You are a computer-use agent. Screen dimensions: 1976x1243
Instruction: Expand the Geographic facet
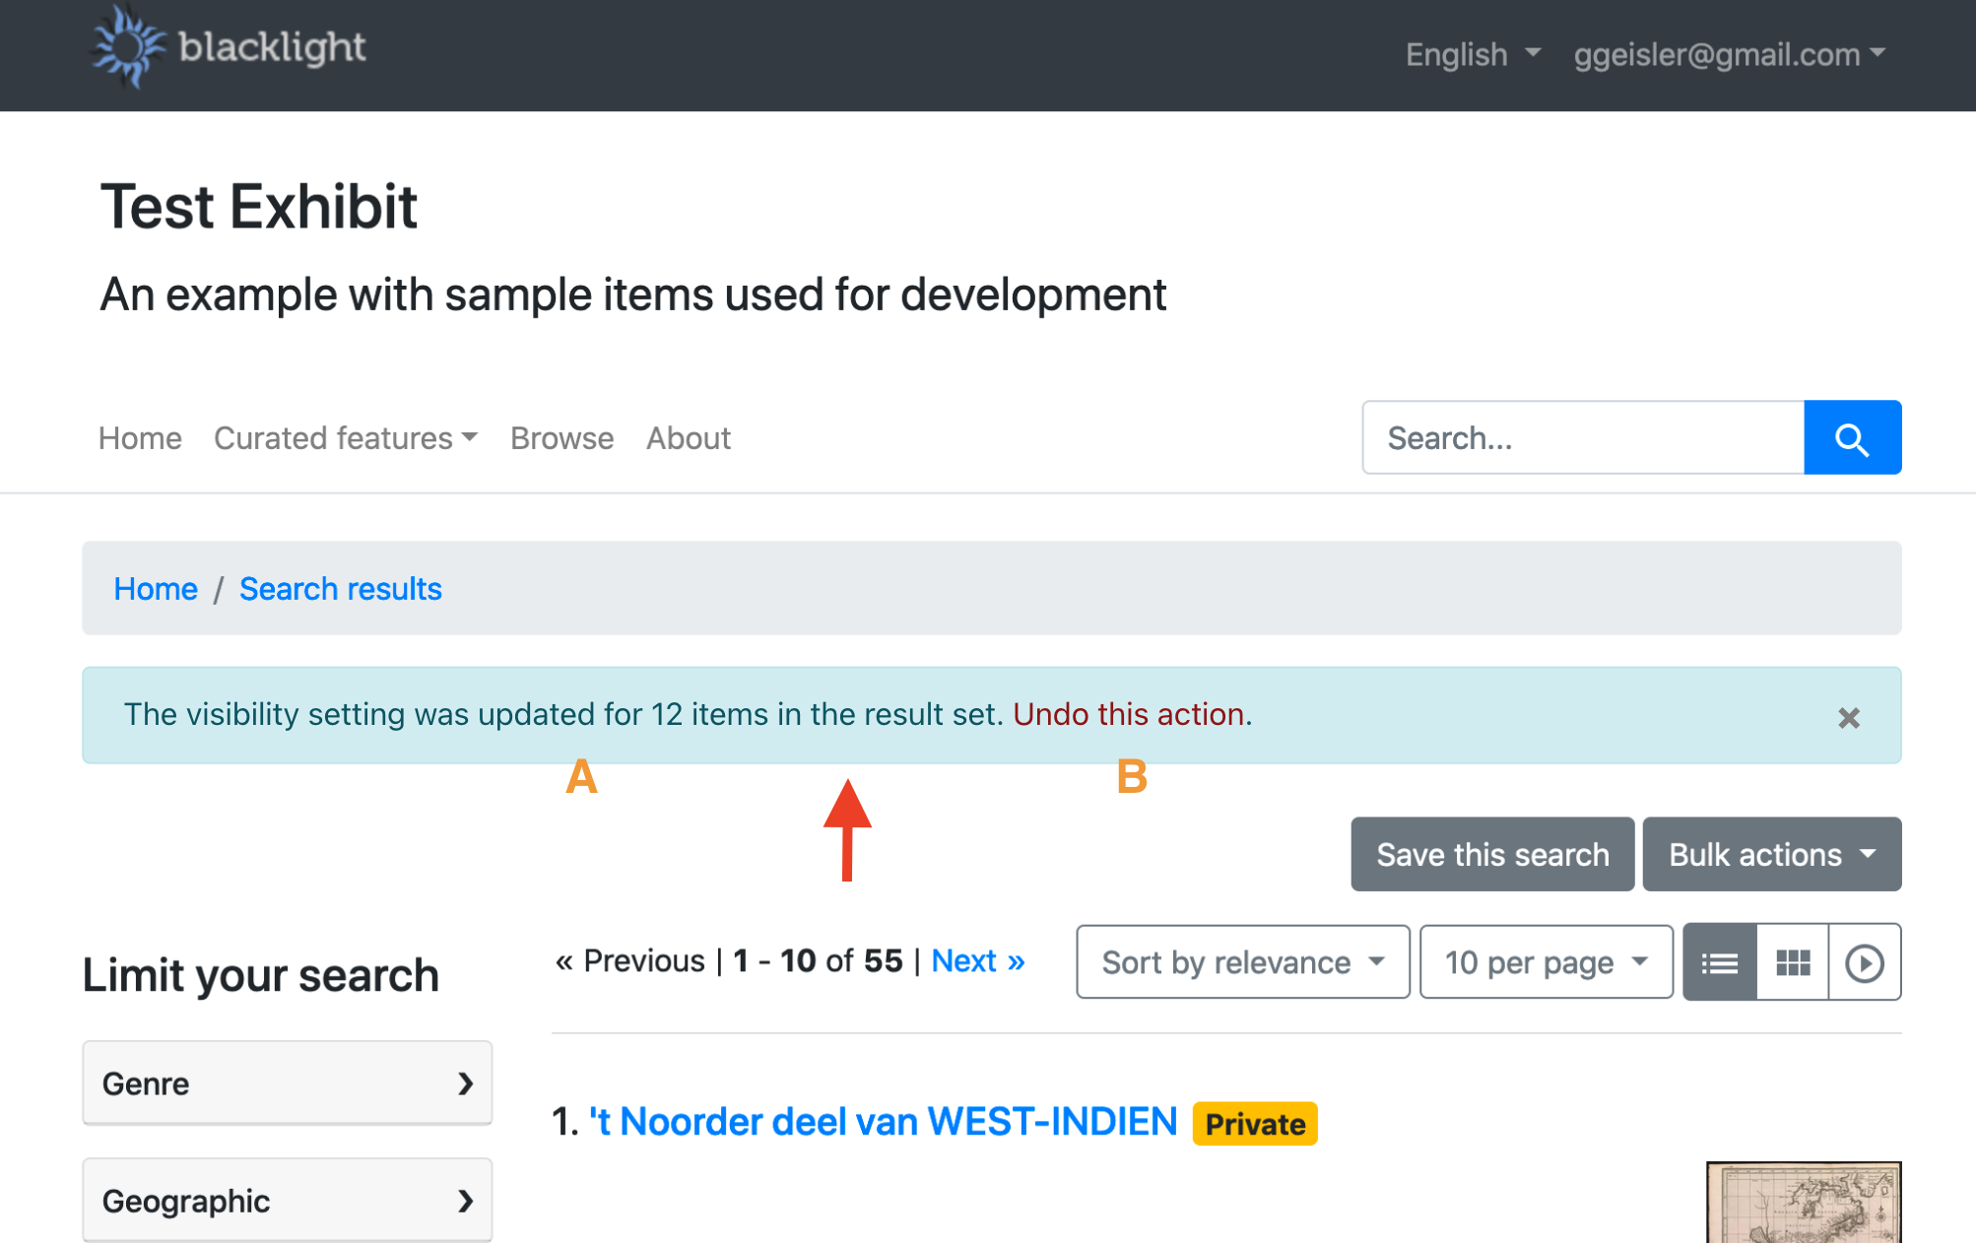pyautogui.click(x=286, y=1201)
